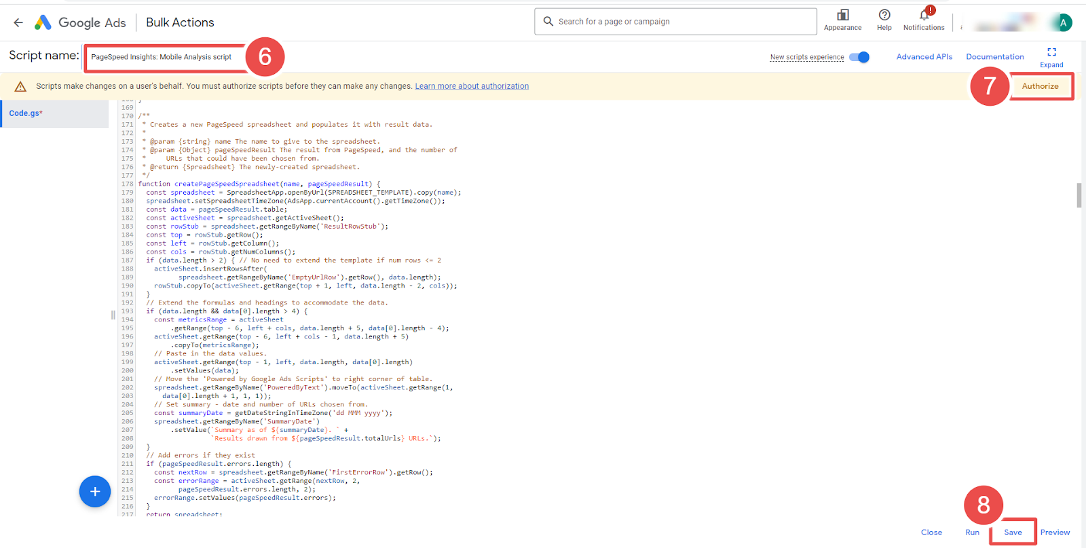Open the Advanced APIs link
The height and width of the screenshot is (548, 1086).
point(924,57)
